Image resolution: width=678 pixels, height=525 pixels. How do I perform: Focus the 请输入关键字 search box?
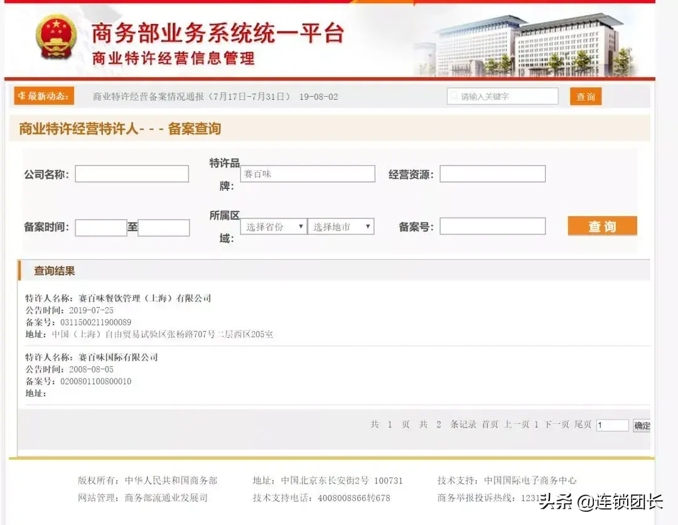(502, 96)
